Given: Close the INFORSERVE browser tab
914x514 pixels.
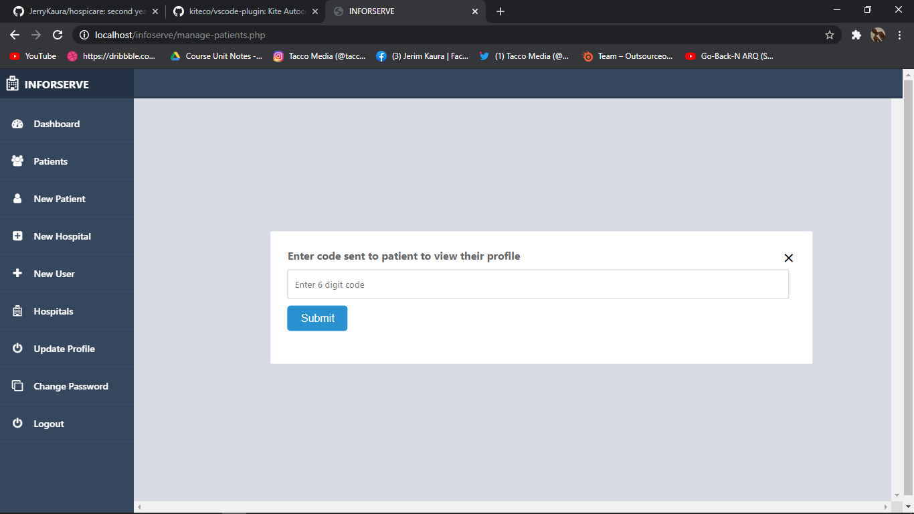Looking at the screenshot, I should pos(475,11).
